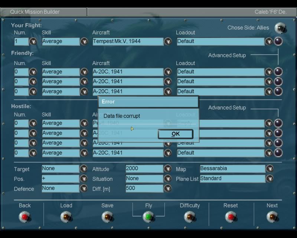The height and width of the screenshot is (238, 297).
Task: Open Num. dropdown in third Friendly row
Action: click(33, 91)
